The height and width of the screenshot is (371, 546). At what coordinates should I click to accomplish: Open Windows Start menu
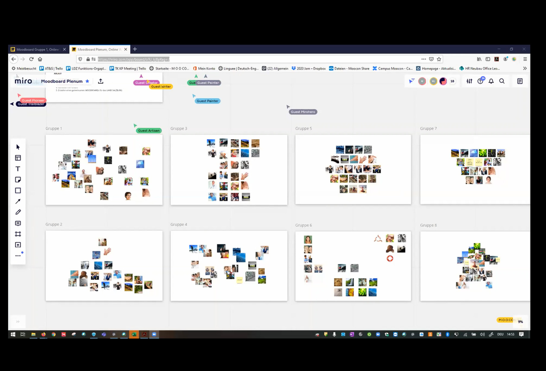pos(13,334)
